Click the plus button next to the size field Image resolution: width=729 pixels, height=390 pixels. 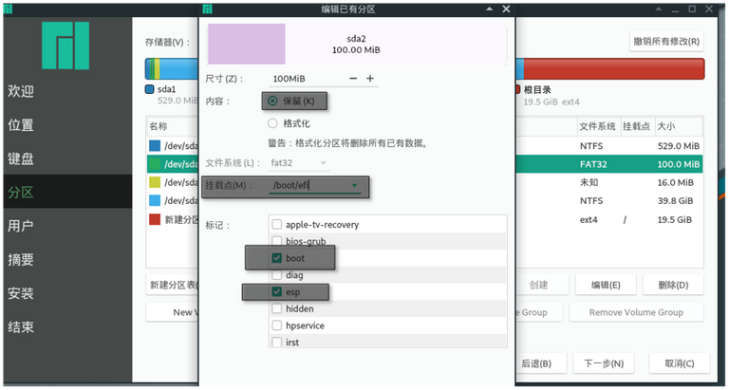click(370, 79)
